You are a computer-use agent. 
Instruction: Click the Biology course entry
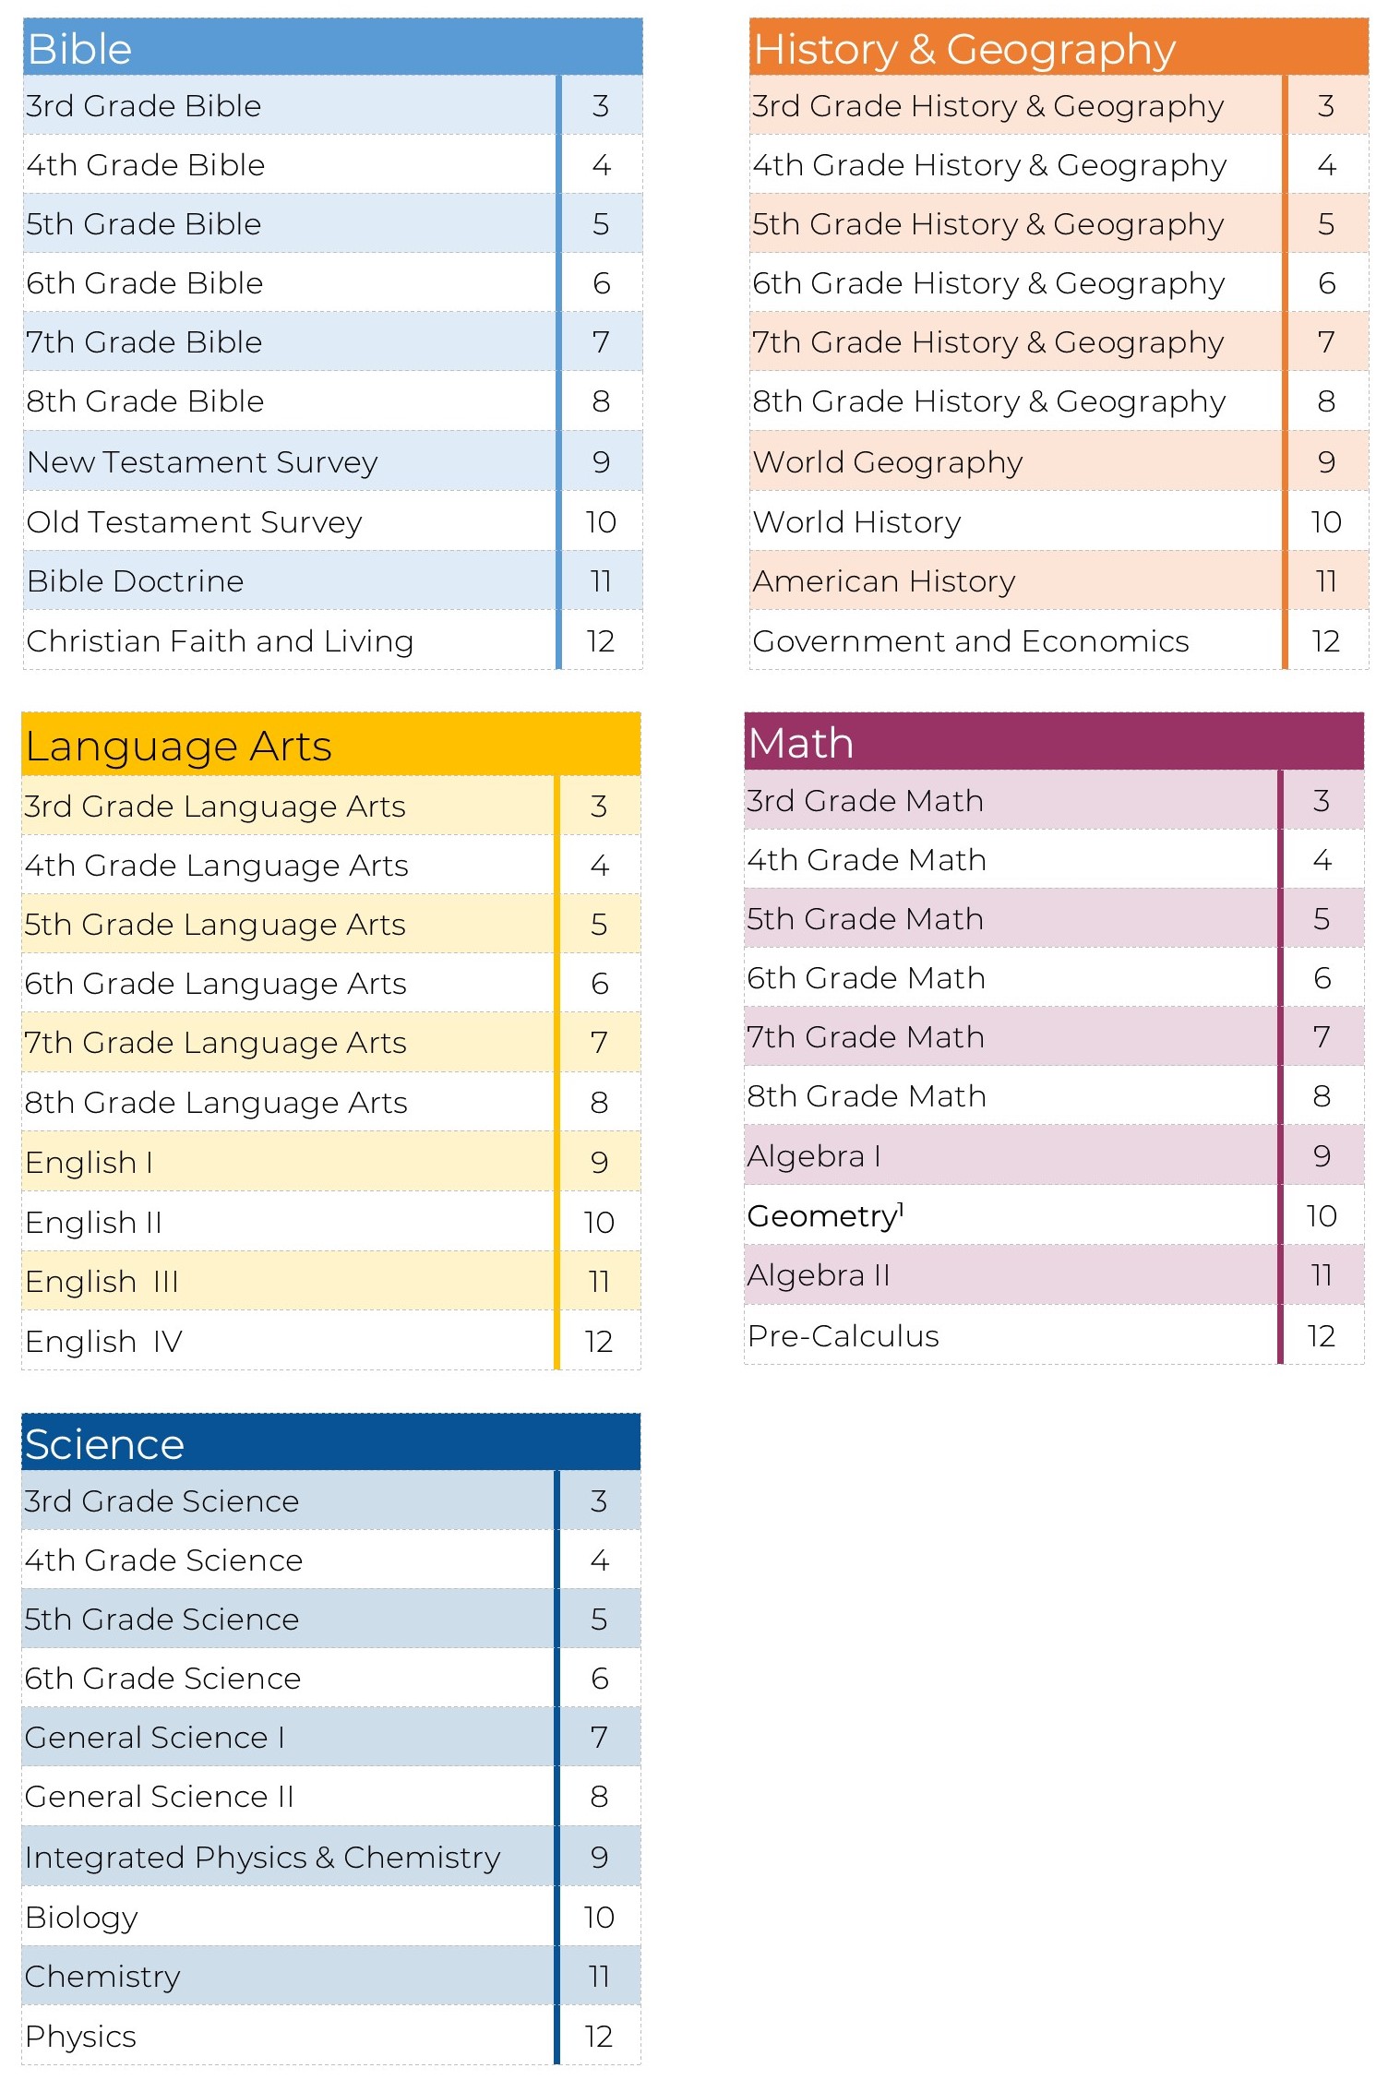click(82, 1917)
